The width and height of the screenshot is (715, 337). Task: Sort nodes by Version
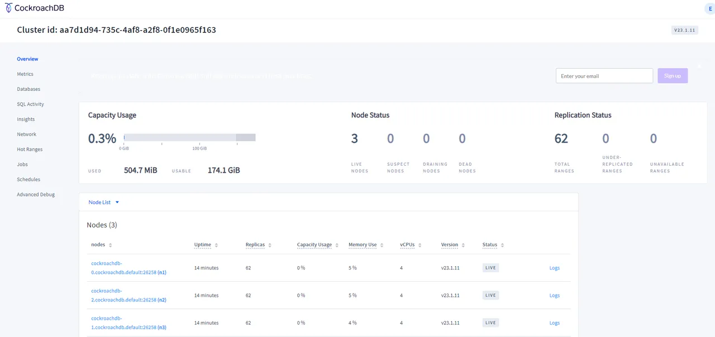point(453,245)
